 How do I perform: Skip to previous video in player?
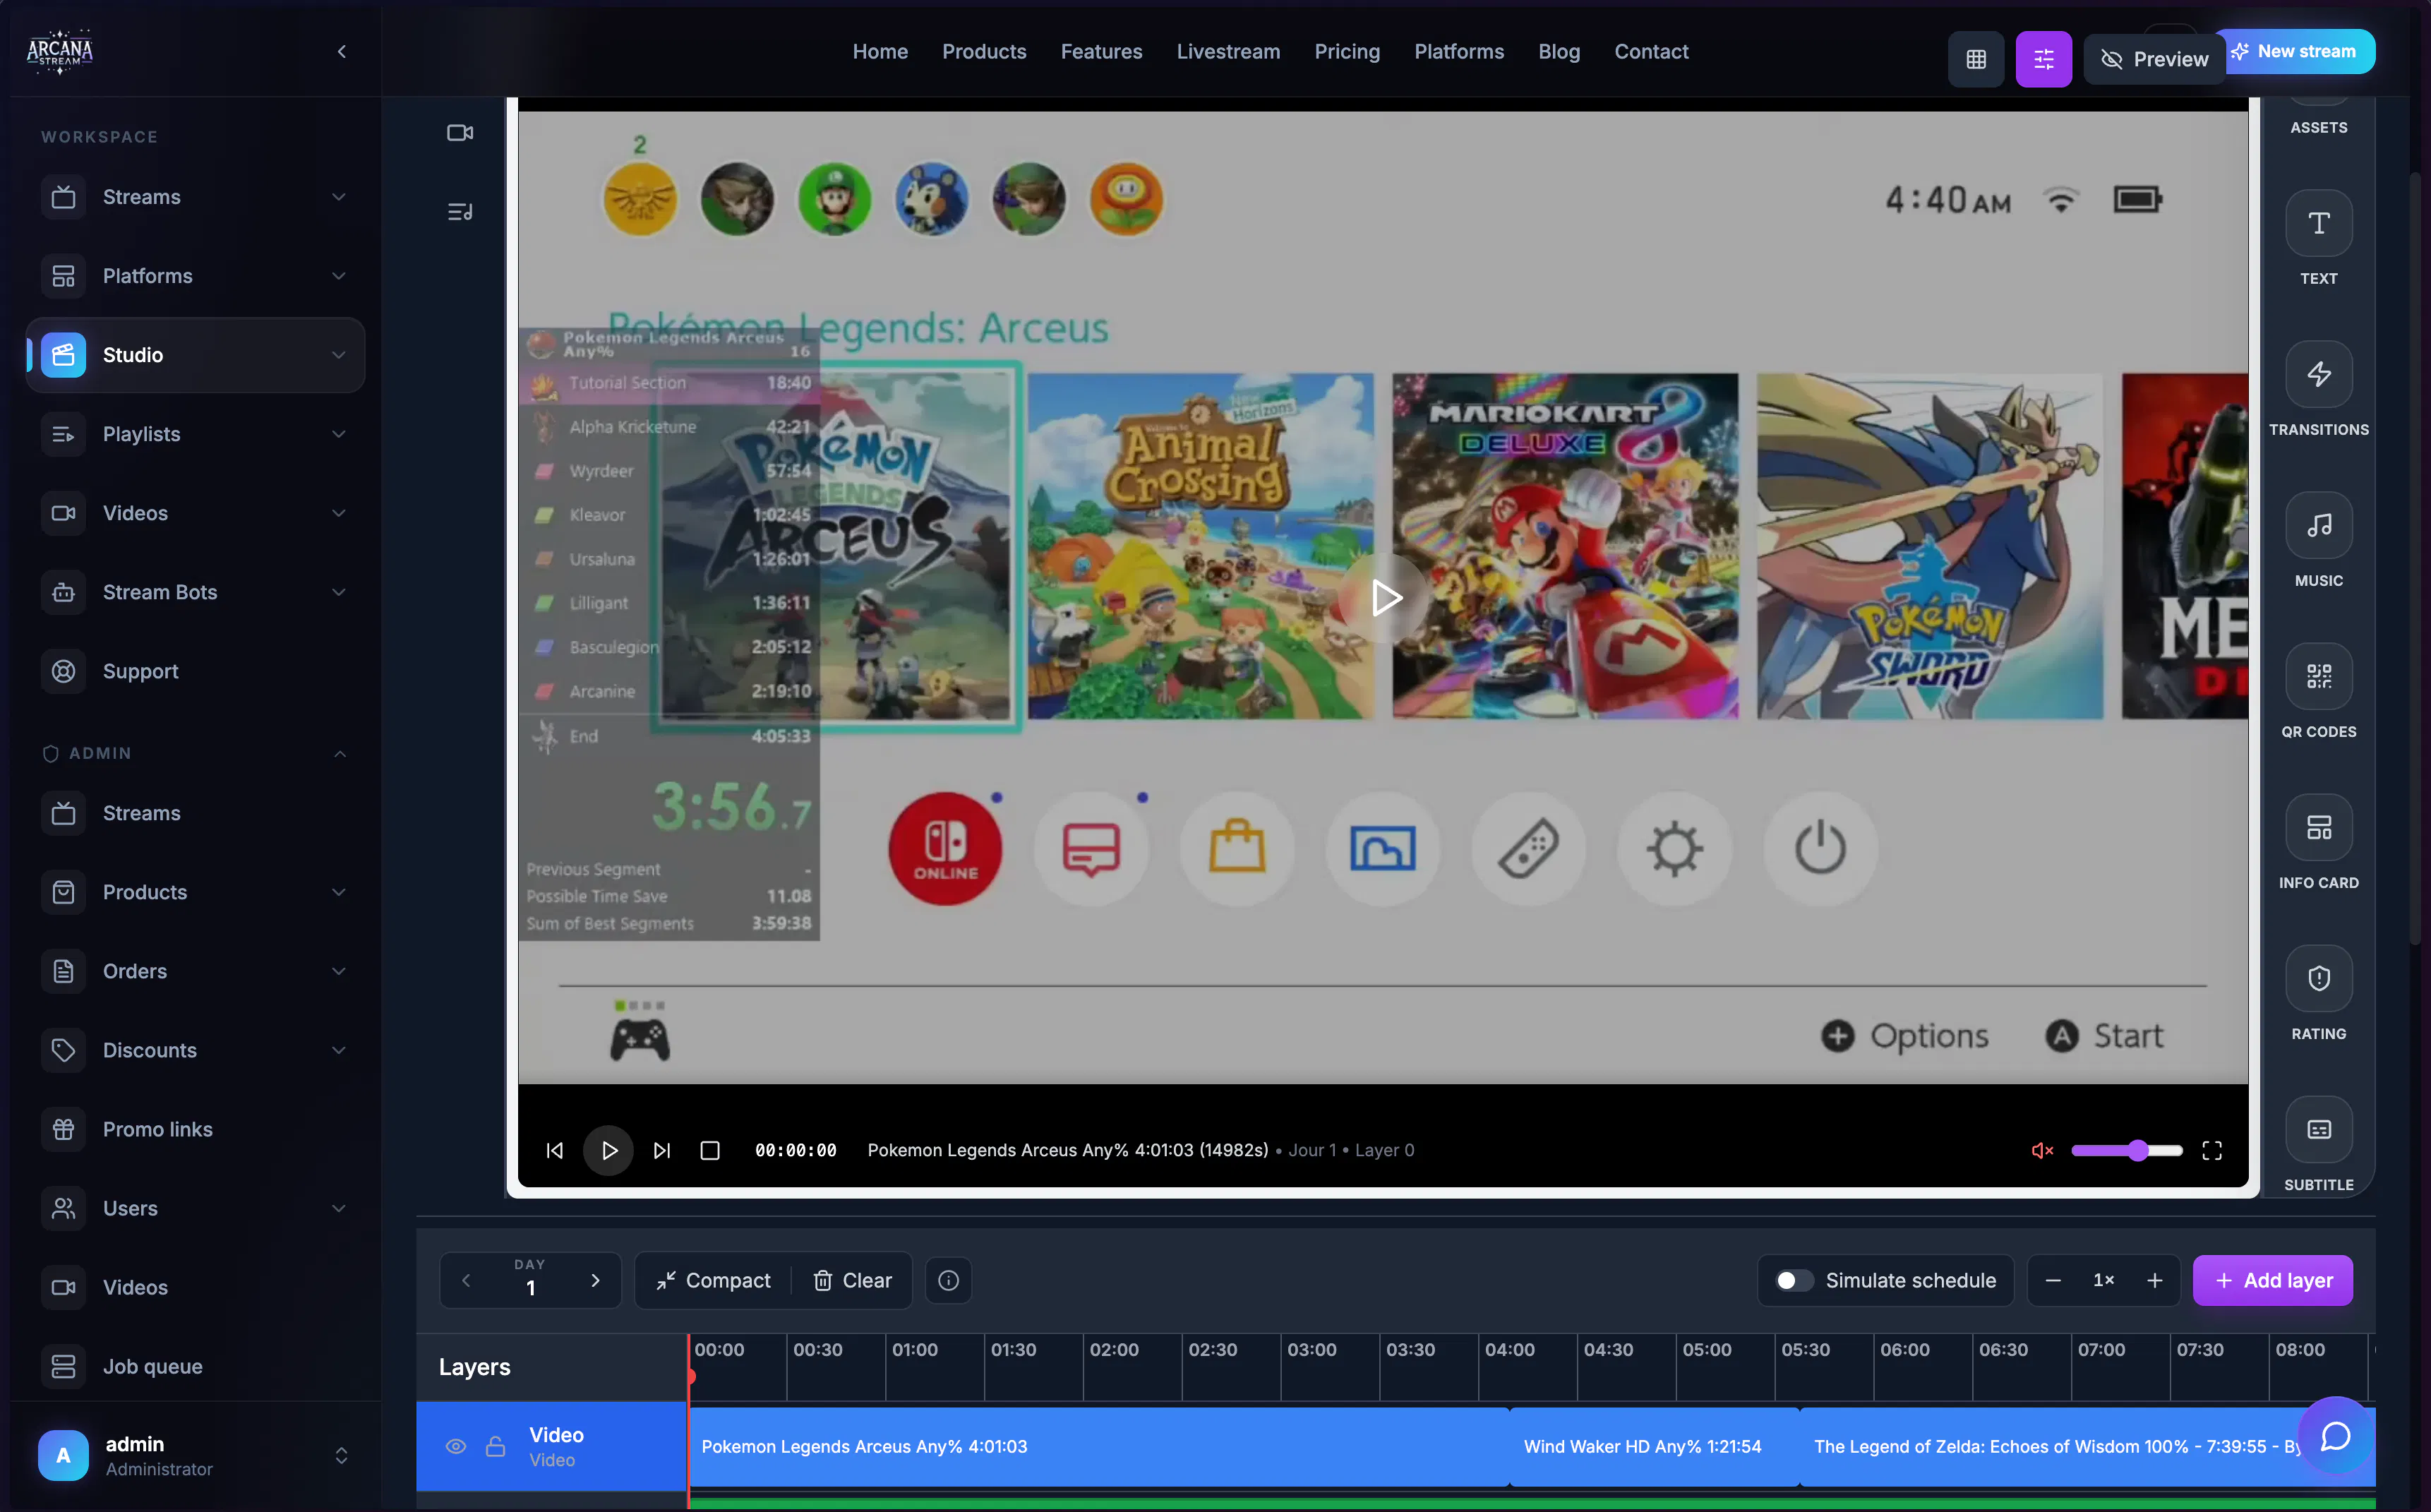pyautogui.click(x=555, y=1150)
